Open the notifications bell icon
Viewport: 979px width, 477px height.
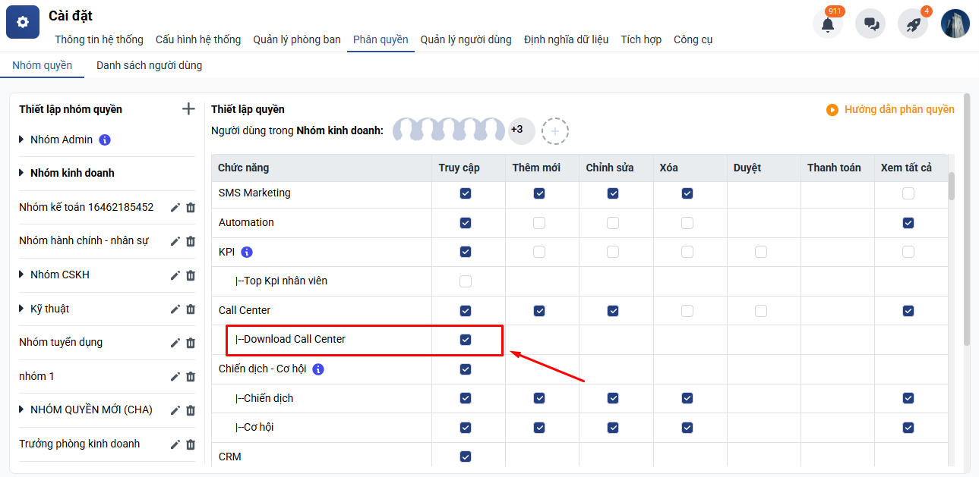tap(827, 24)
